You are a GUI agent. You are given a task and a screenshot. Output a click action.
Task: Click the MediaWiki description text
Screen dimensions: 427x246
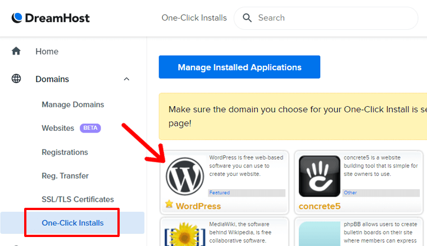pos(240,233)
